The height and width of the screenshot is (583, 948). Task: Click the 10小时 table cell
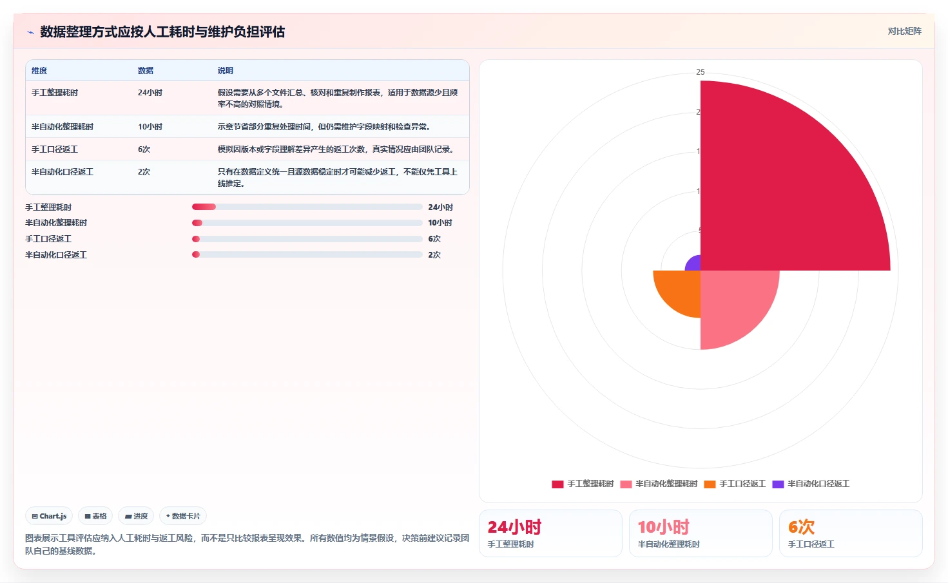(150, 127)
